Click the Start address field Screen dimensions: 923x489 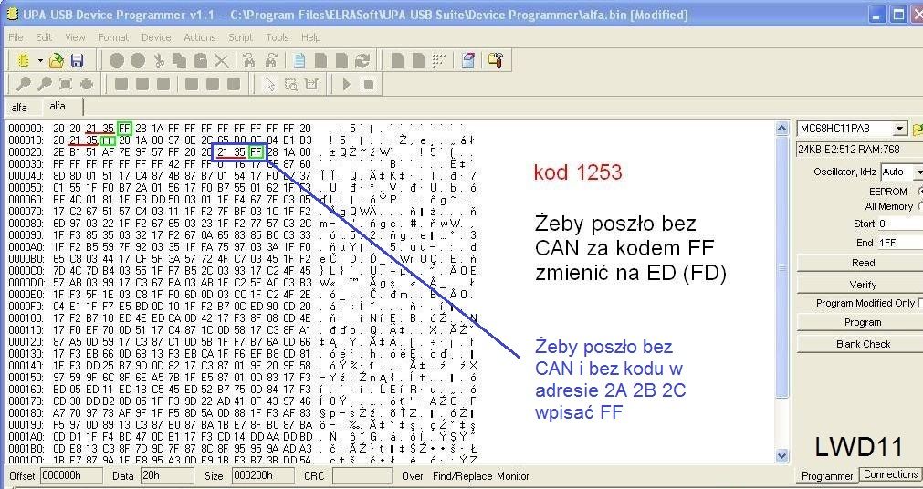[x=900, y=224]
